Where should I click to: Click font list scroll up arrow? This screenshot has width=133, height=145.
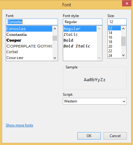pyautogui.click(x=55, y=29)
